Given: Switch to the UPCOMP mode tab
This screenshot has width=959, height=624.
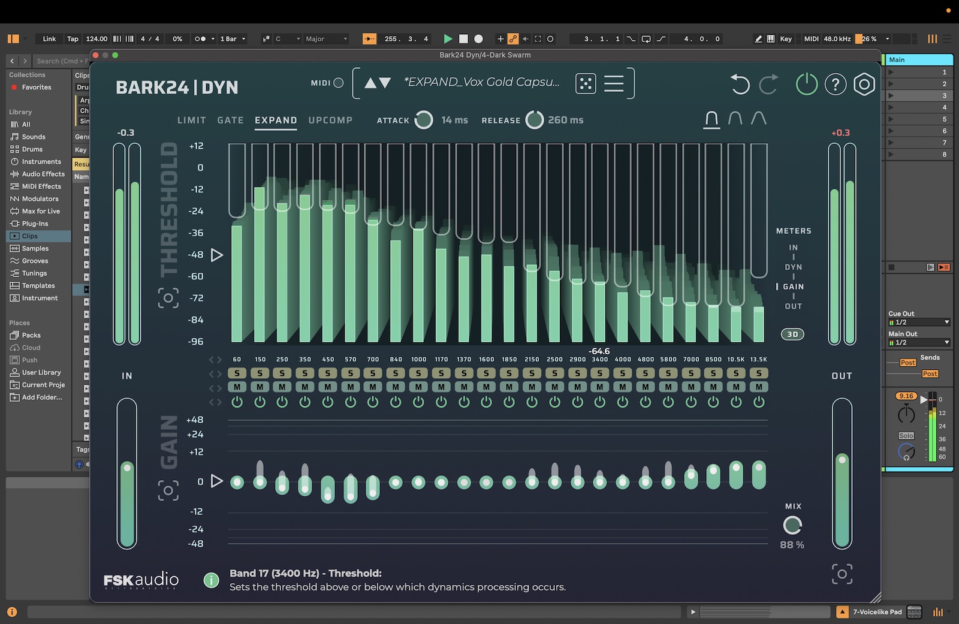Looking at the screenshot, I should click(x=330, y=120).
